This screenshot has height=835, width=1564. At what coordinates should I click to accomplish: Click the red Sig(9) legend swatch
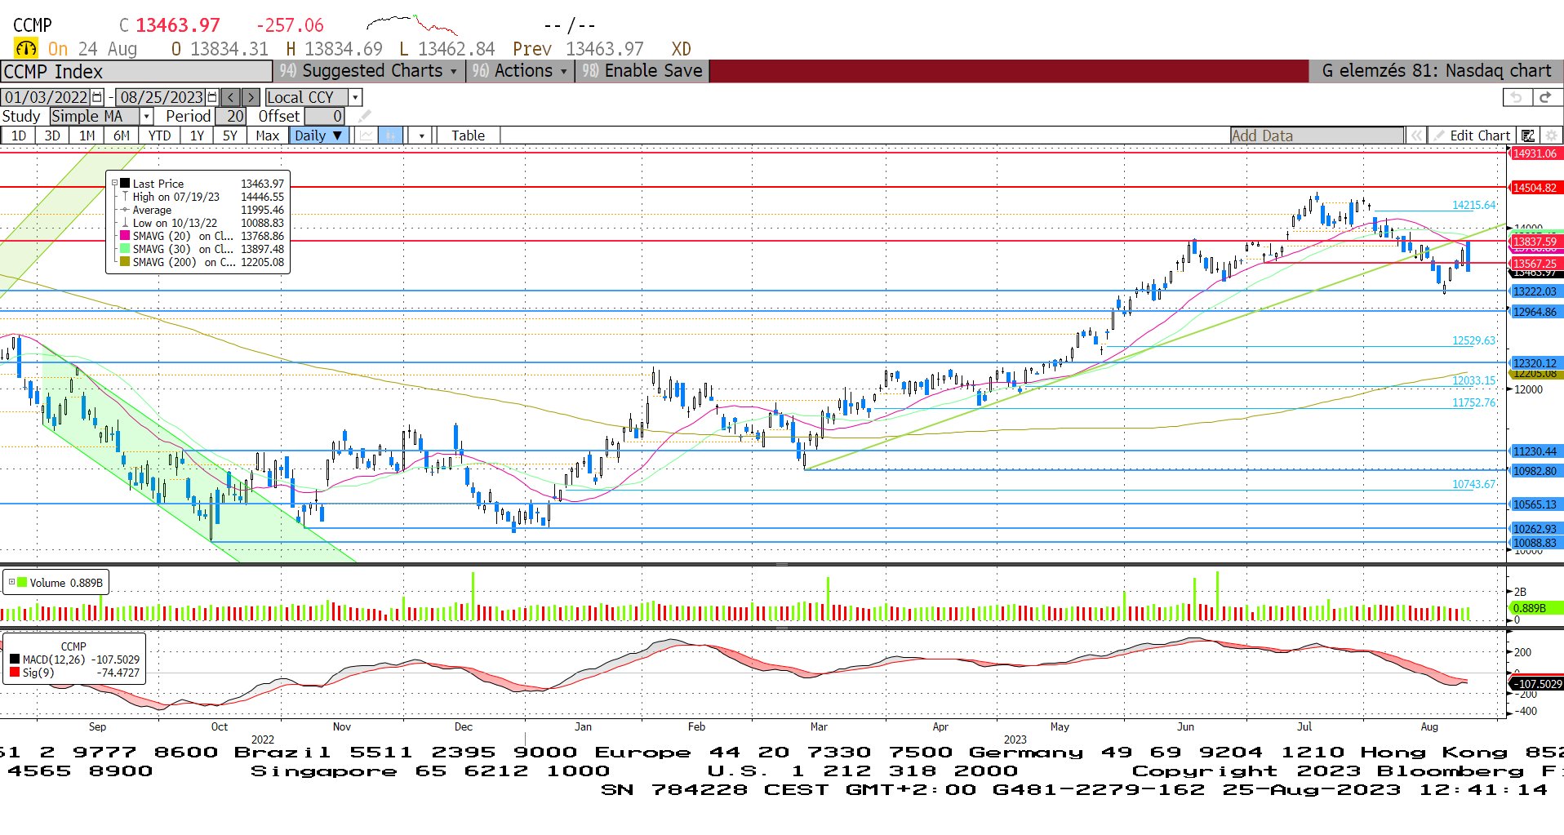(x=15, y=673)
